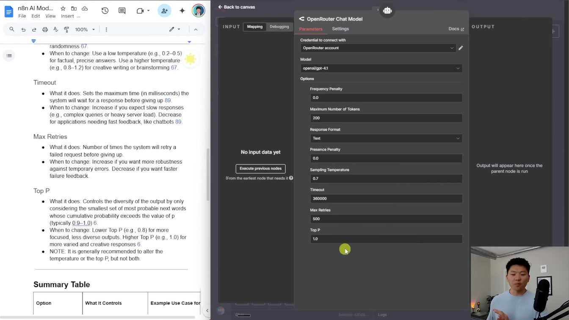Show document outline list icon
The image size is (569, 320).
[x=9, y=55]
